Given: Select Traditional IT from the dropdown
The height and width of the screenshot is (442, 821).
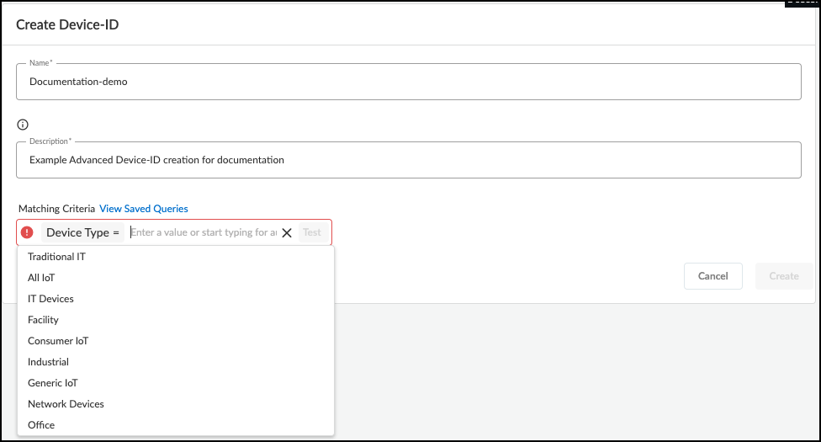Looking at the screenshot, I should tap(57, 257).
